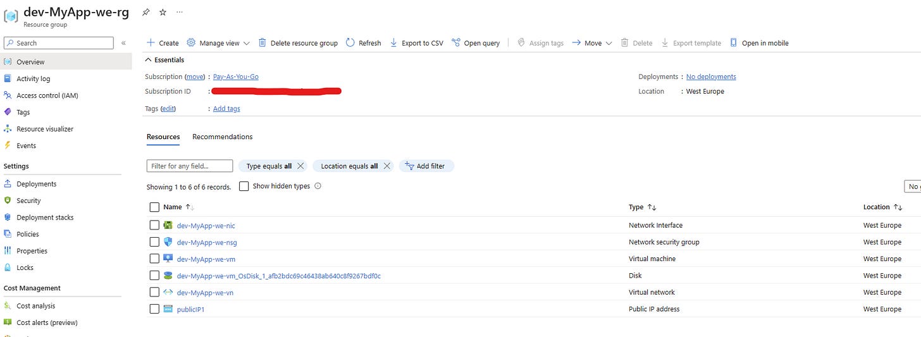The width and height of the screenshot is (921, 337).
Task: Click the Properties sidebar icon
Action: pos(8,251)
